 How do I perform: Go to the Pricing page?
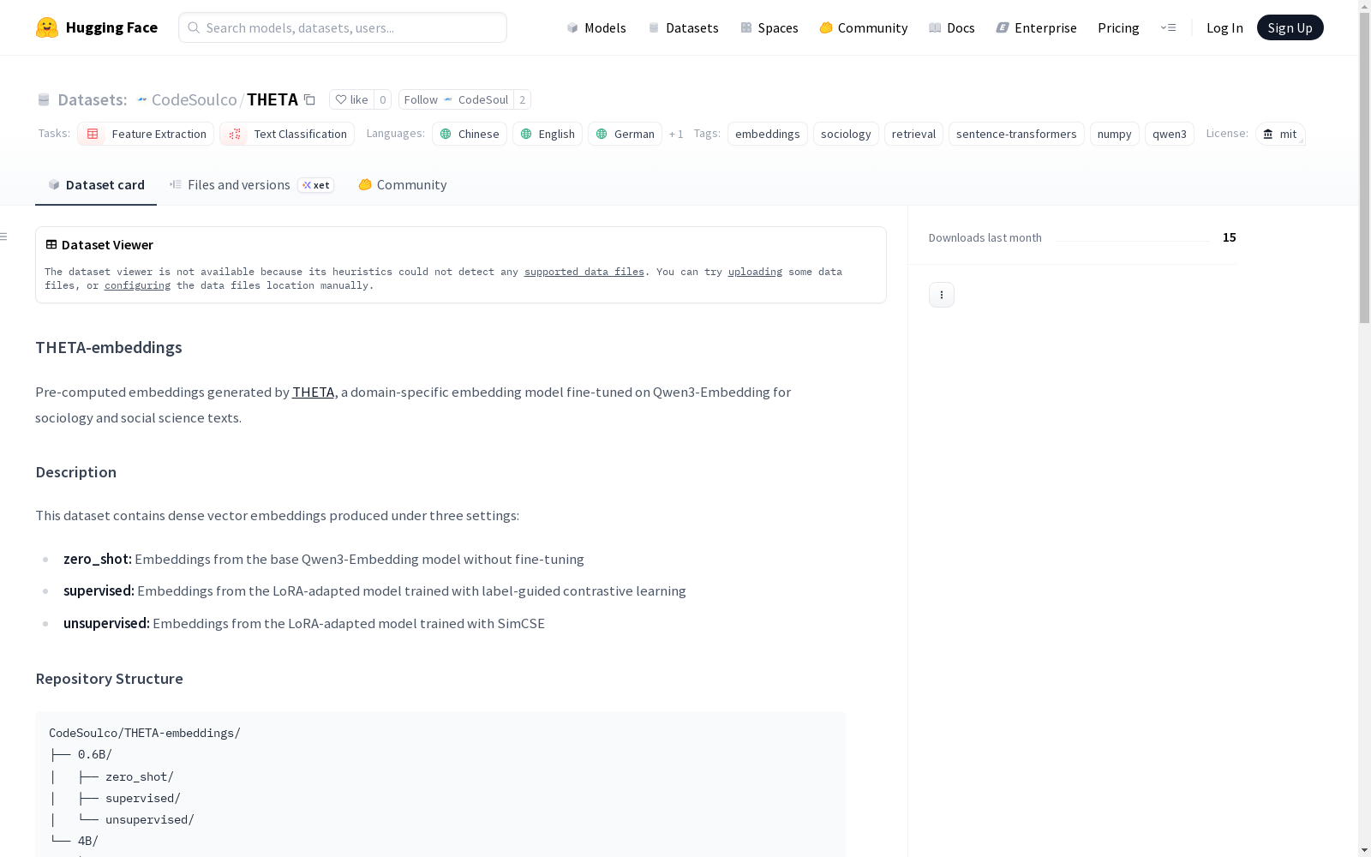point(1118,27)
